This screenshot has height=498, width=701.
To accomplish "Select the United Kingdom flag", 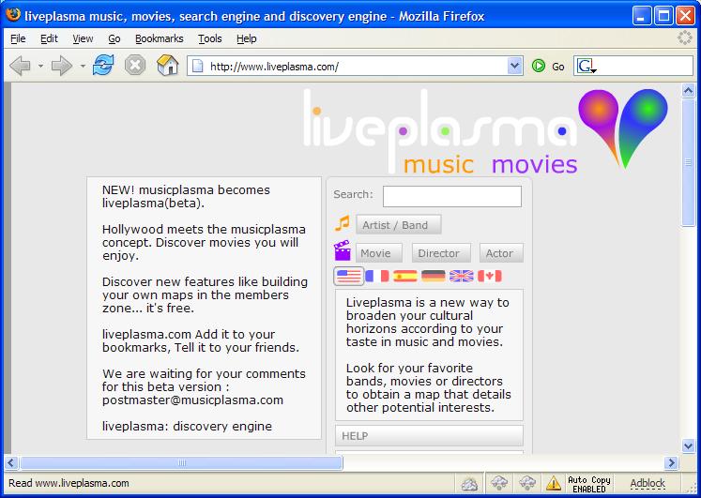I will [462, 276].
